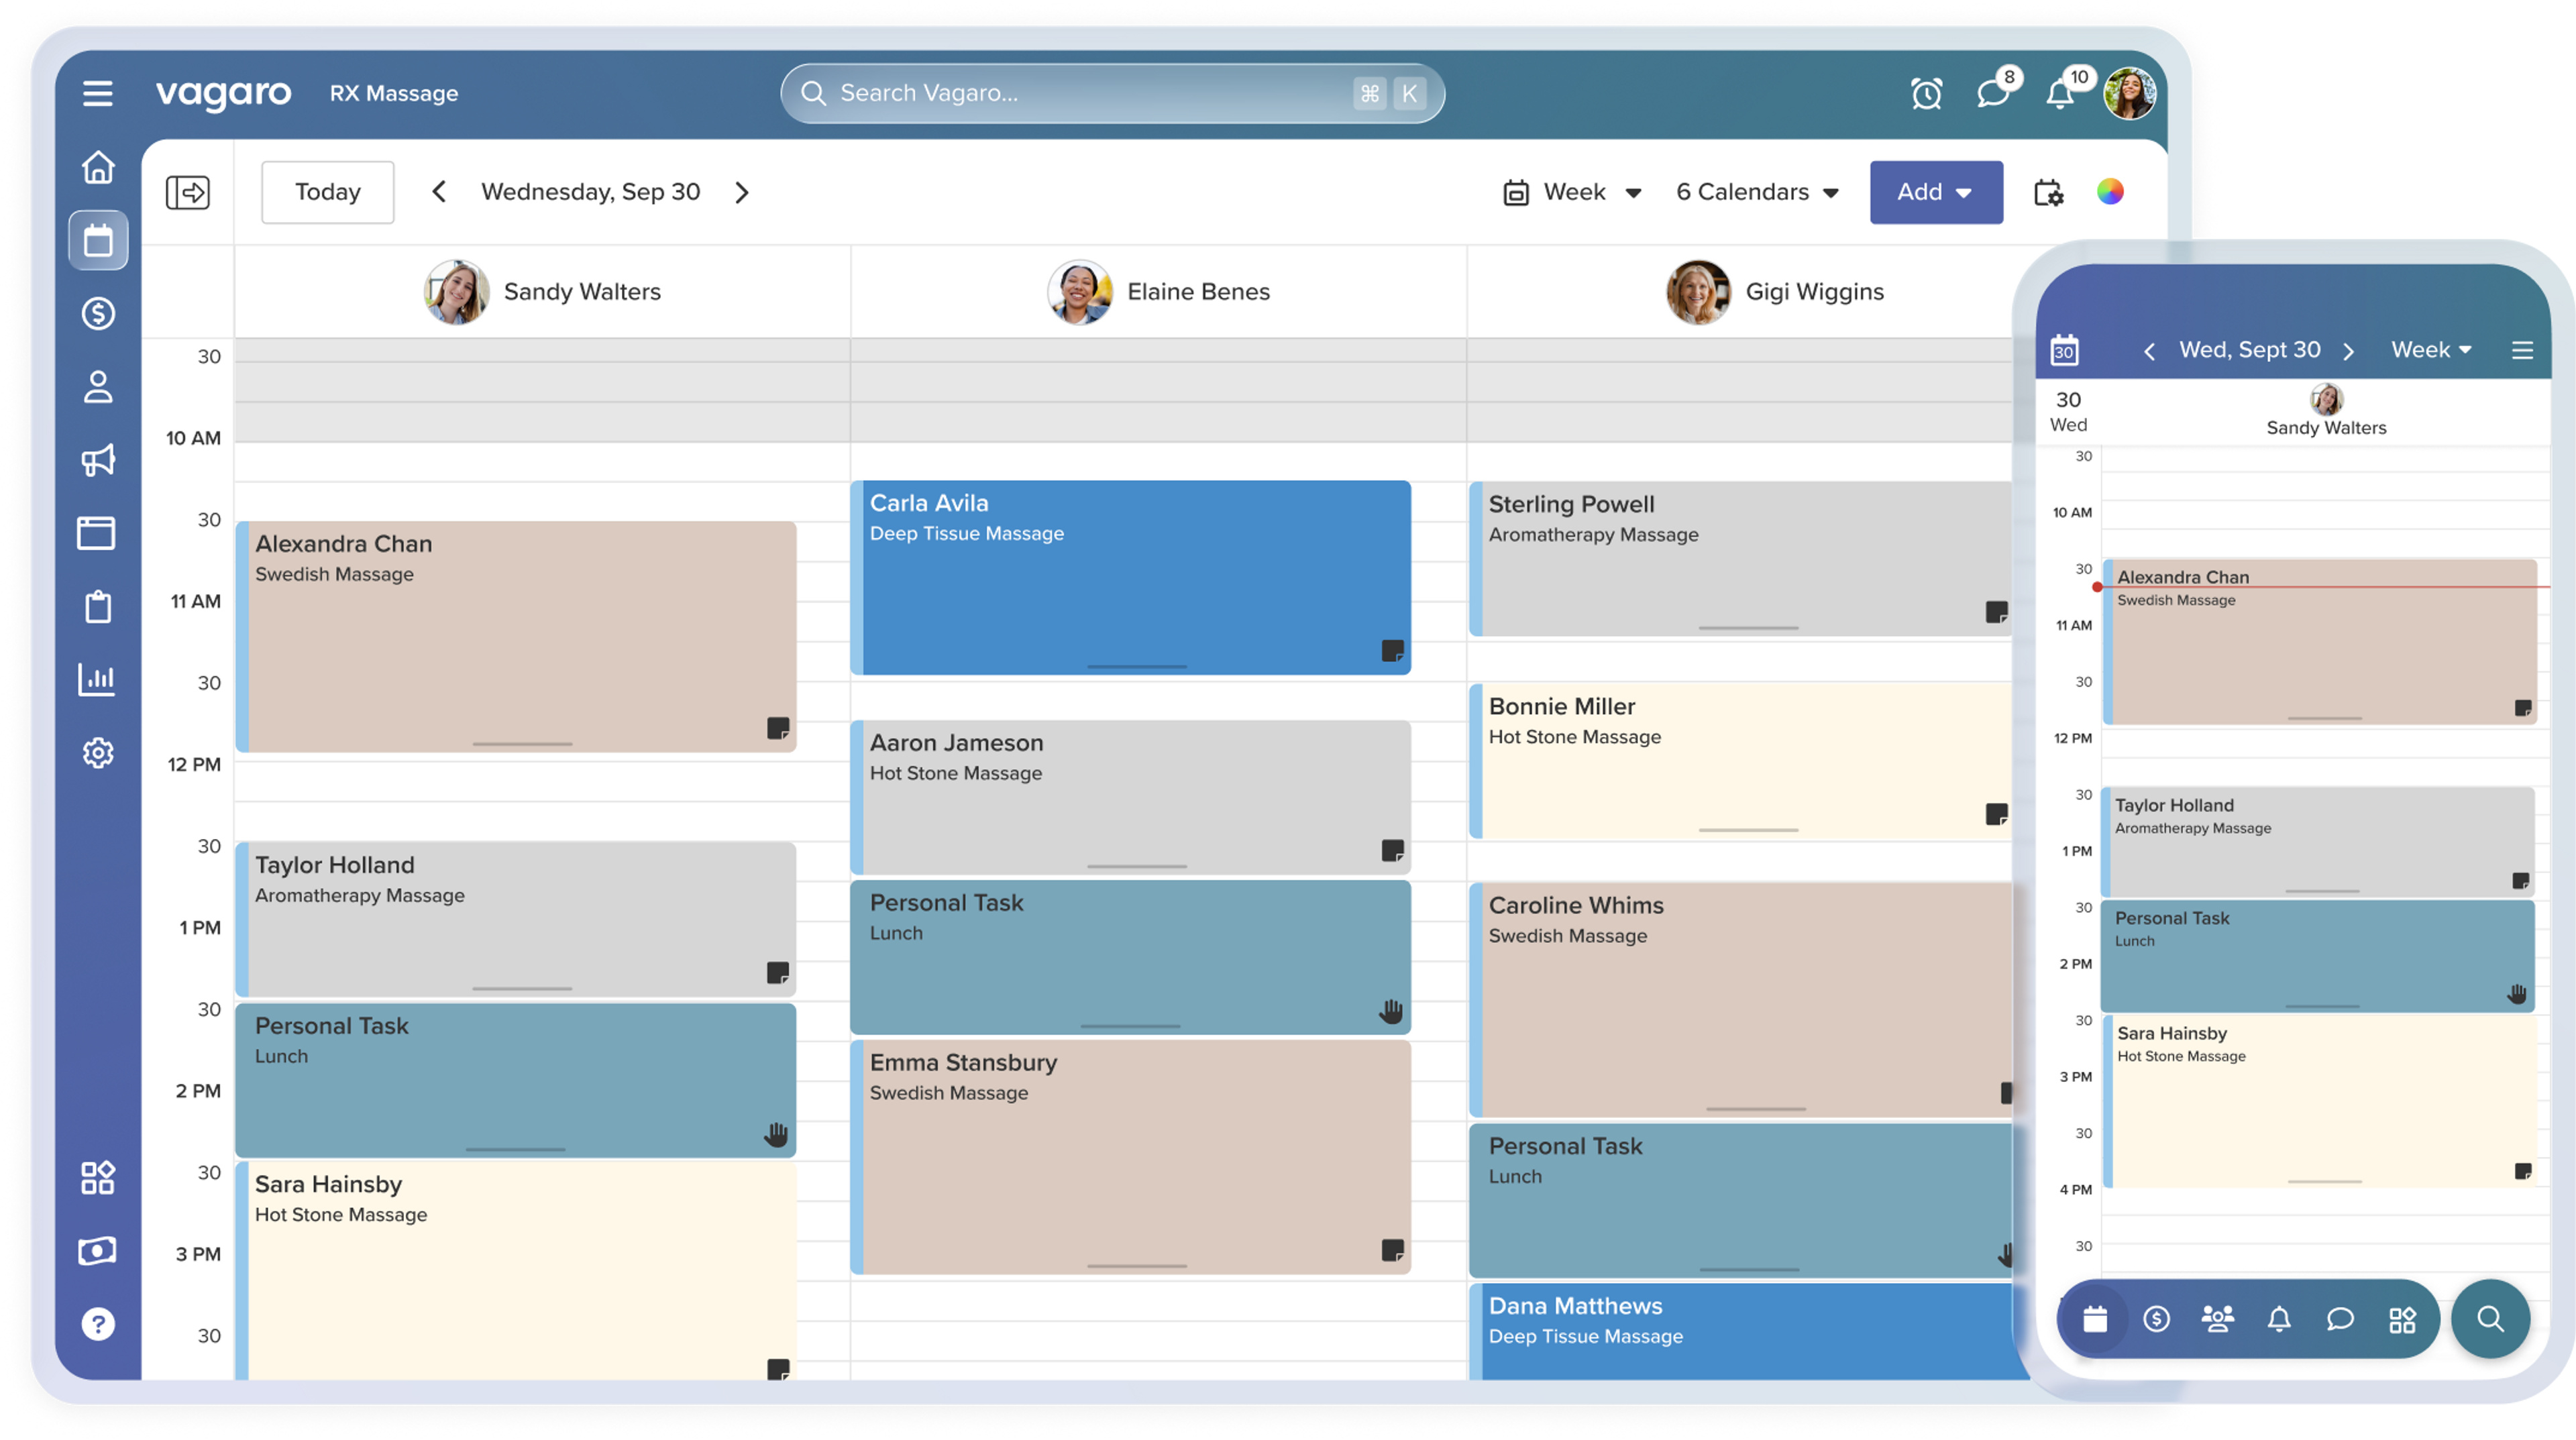The width and height of the screenshot is (2576, 1440).
Task: Select chat bubble tab in mobile bar
Action: coord(2340,1319)
